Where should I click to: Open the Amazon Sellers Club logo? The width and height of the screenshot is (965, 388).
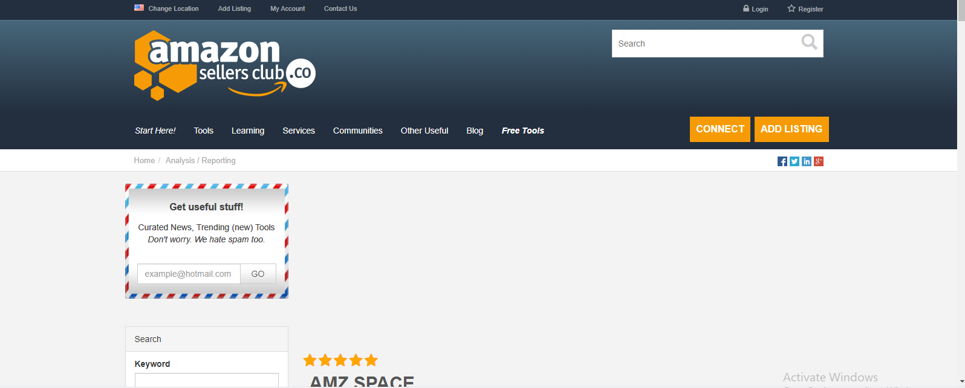pos(225,65)
